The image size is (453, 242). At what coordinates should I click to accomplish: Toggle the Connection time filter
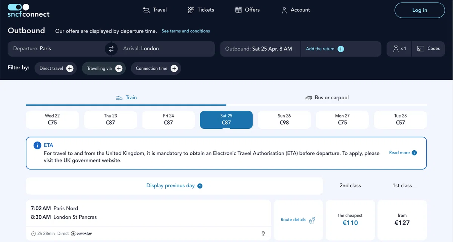156,68
